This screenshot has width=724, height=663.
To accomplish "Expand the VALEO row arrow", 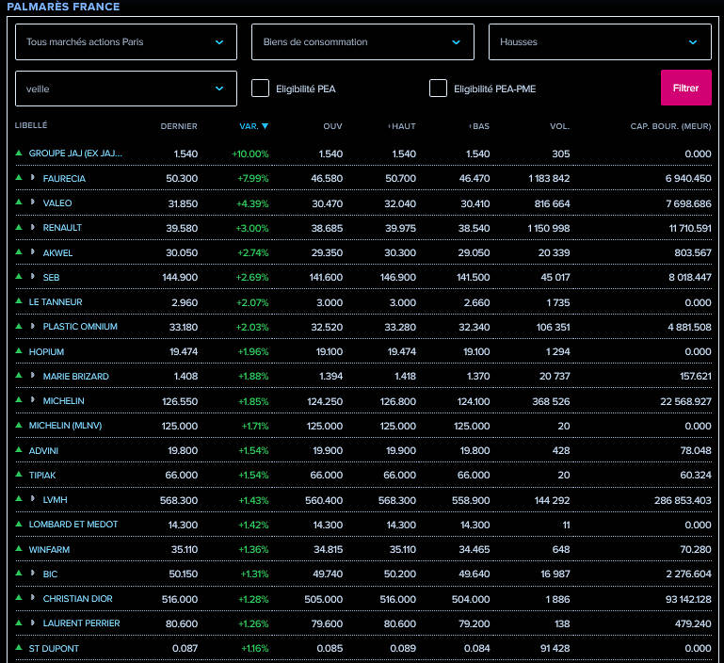I will 32,202.
